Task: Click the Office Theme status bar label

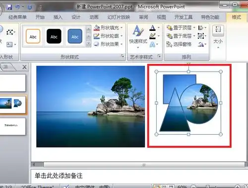Action: pos(38,187)
